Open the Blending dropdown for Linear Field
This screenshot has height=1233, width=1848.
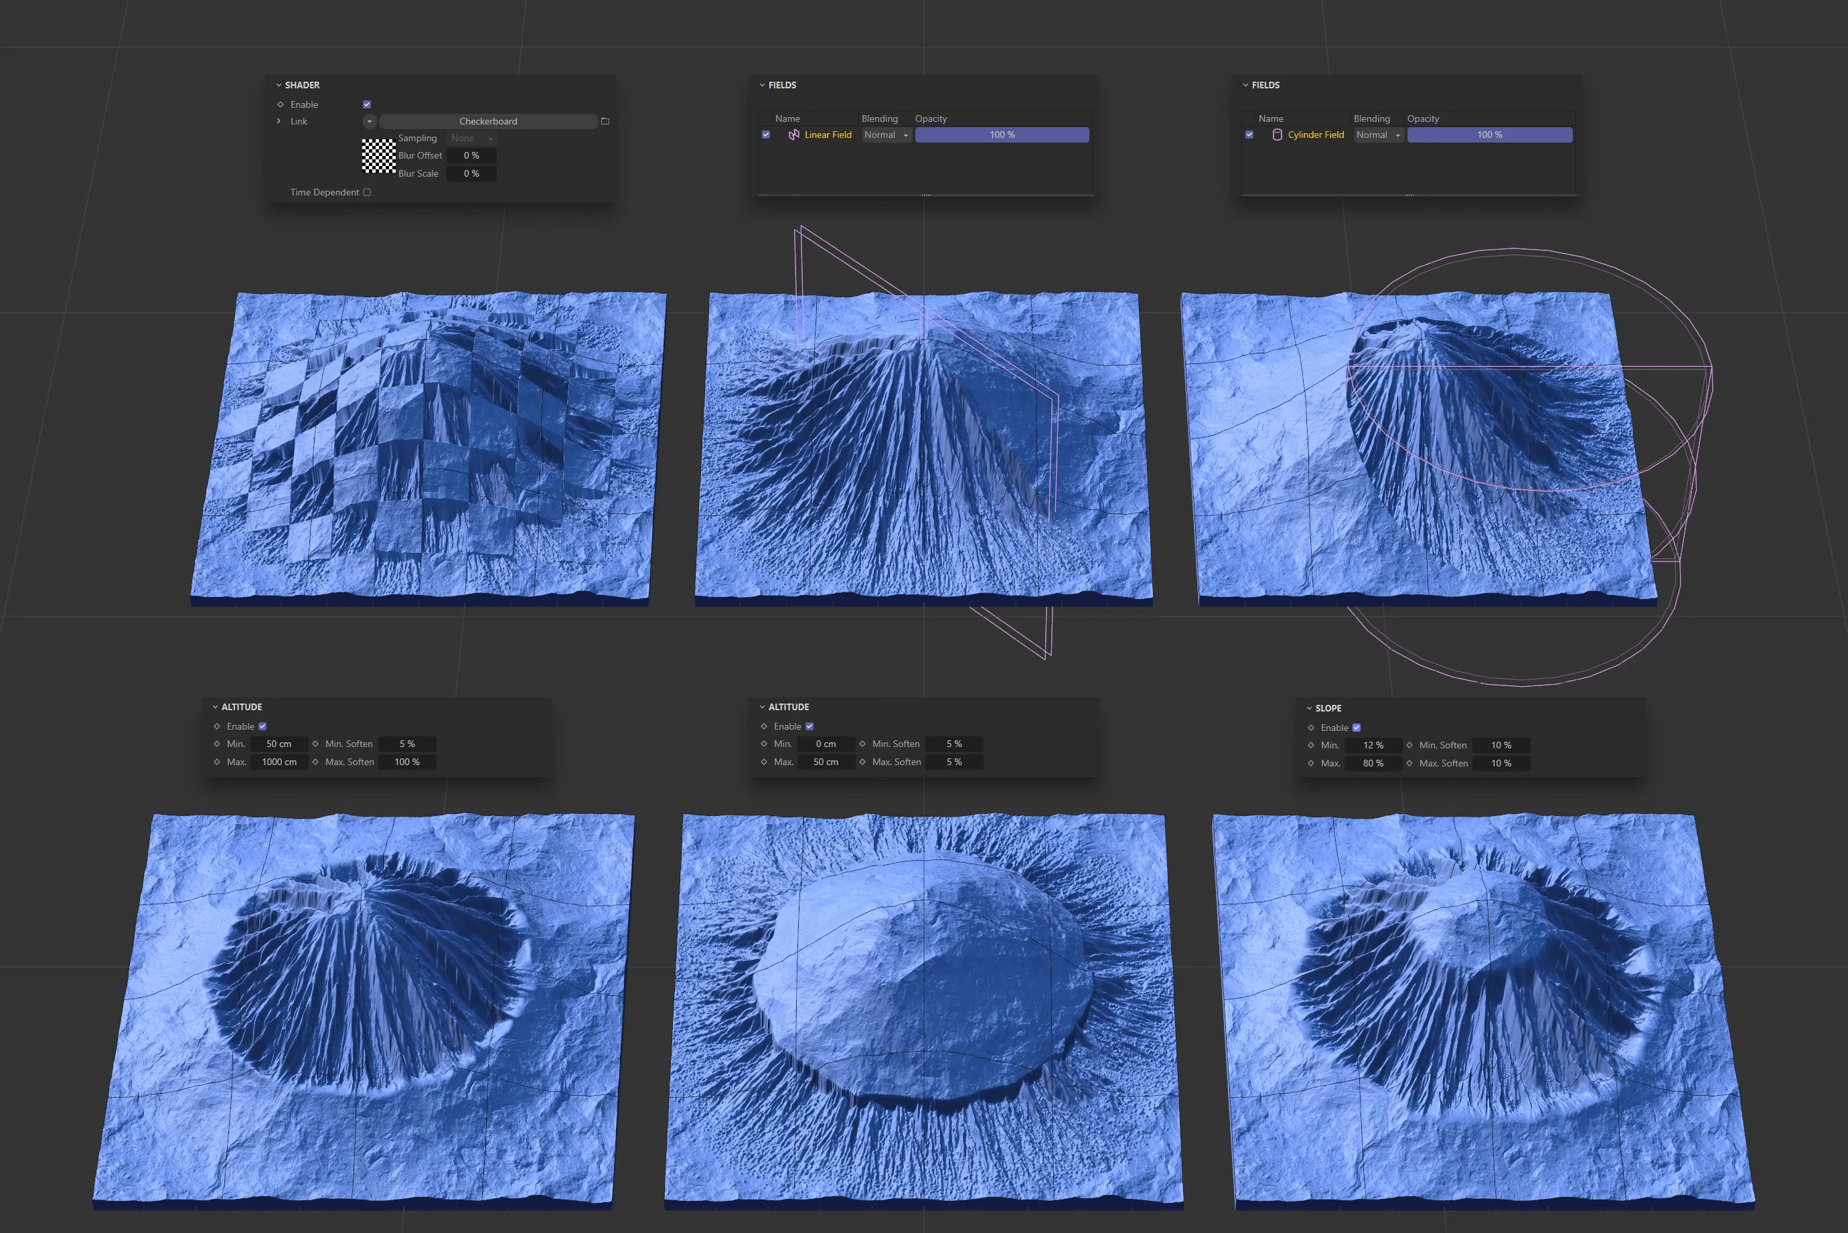[x=885, y=135]
